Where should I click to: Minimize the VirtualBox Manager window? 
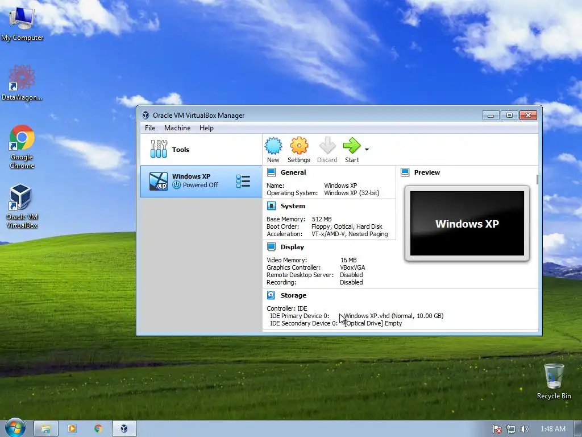(490, 115)
